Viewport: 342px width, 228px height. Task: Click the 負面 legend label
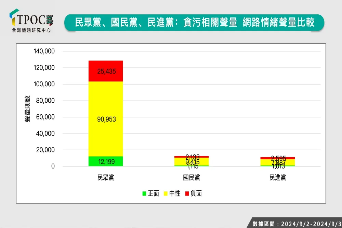[x=196, y=193]
